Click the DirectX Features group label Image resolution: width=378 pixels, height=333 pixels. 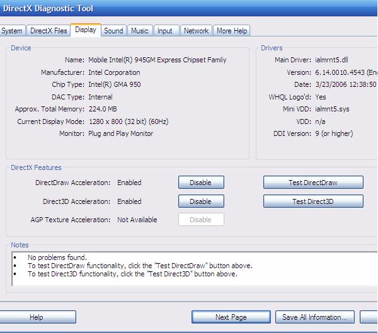click(x=36, y=167)
